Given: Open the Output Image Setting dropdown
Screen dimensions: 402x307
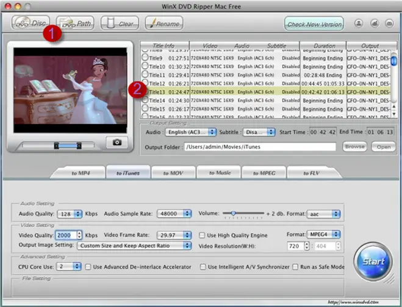Looking at the screenshot, I should point(134,245).
